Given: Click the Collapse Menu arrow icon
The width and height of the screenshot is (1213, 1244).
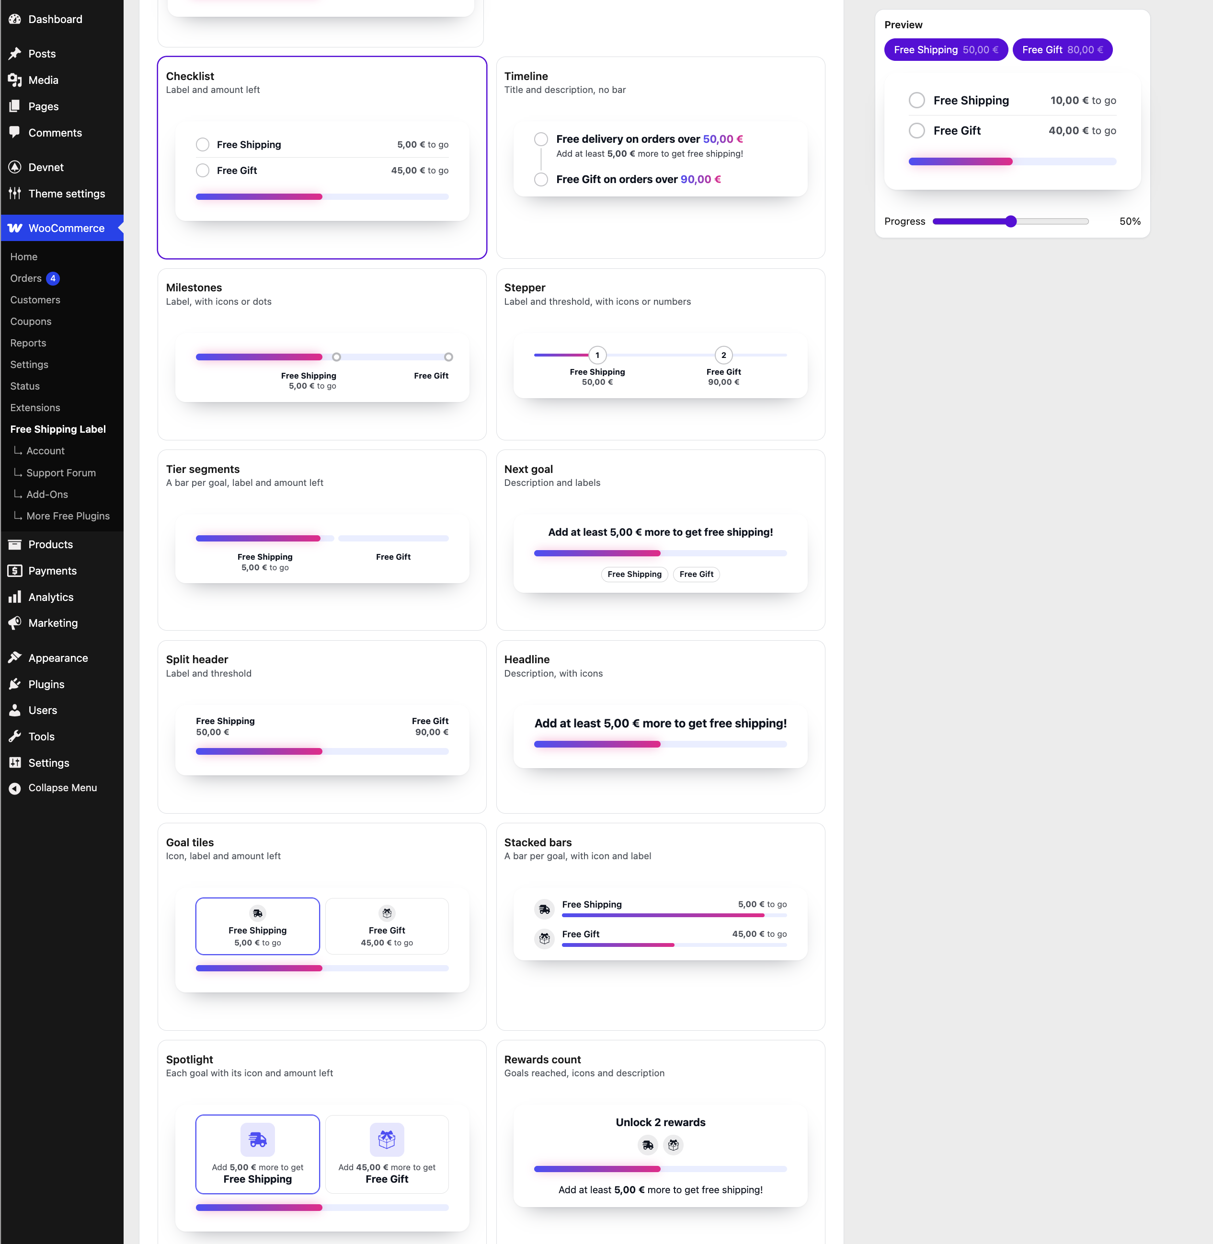Looking at the screenshot, I should (x=15, y=788).
